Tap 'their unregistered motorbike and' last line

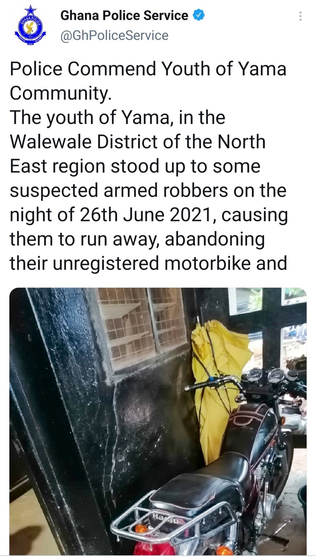pyautogui.click(x=148, y=264)
